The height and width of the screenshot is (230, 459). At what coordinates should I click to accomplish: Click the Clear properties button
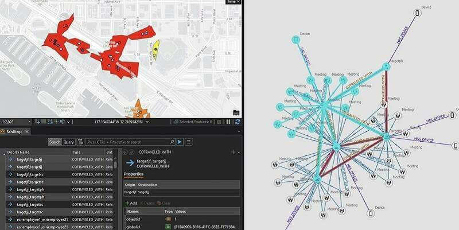click(x=164, y=203)
